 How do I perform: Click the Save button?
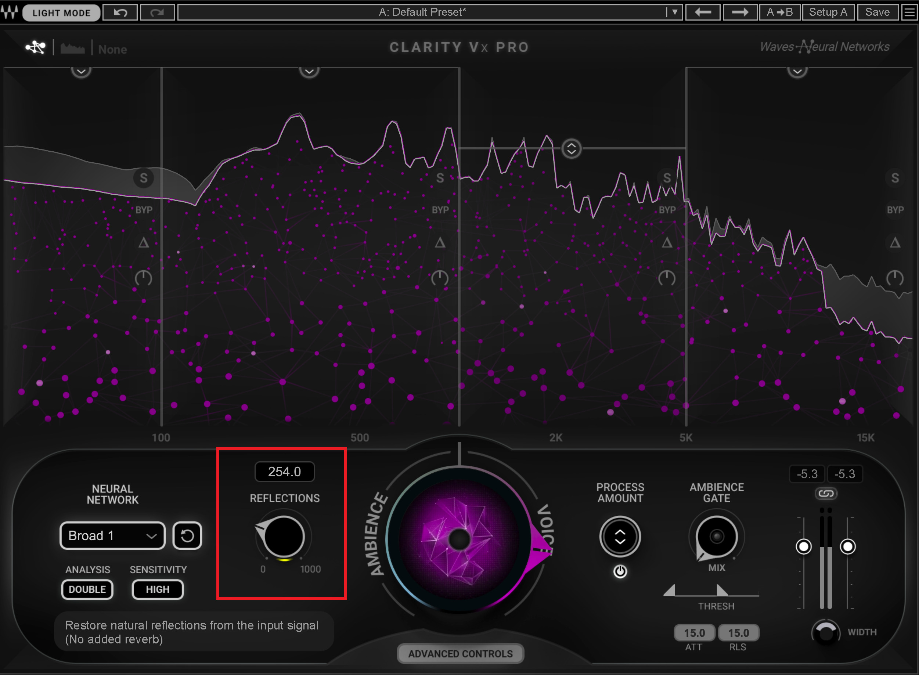click(877, 12)
